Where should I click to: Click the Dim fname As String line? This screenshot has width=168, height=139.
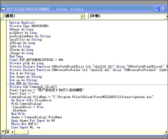(26, 77)
